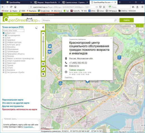
Task: Tick the Транспорт category checkbox
Action: coord(6,63)
